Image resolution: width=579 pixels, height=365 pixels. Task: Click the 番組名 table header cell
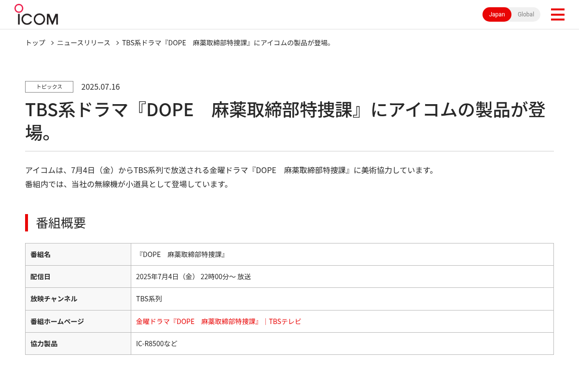[x=78, y=254]
